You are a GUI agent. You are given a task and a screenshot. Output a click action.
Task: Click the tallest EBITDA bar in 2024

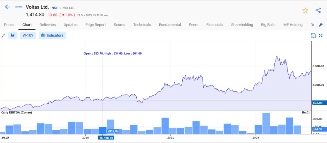pos(266,124)
